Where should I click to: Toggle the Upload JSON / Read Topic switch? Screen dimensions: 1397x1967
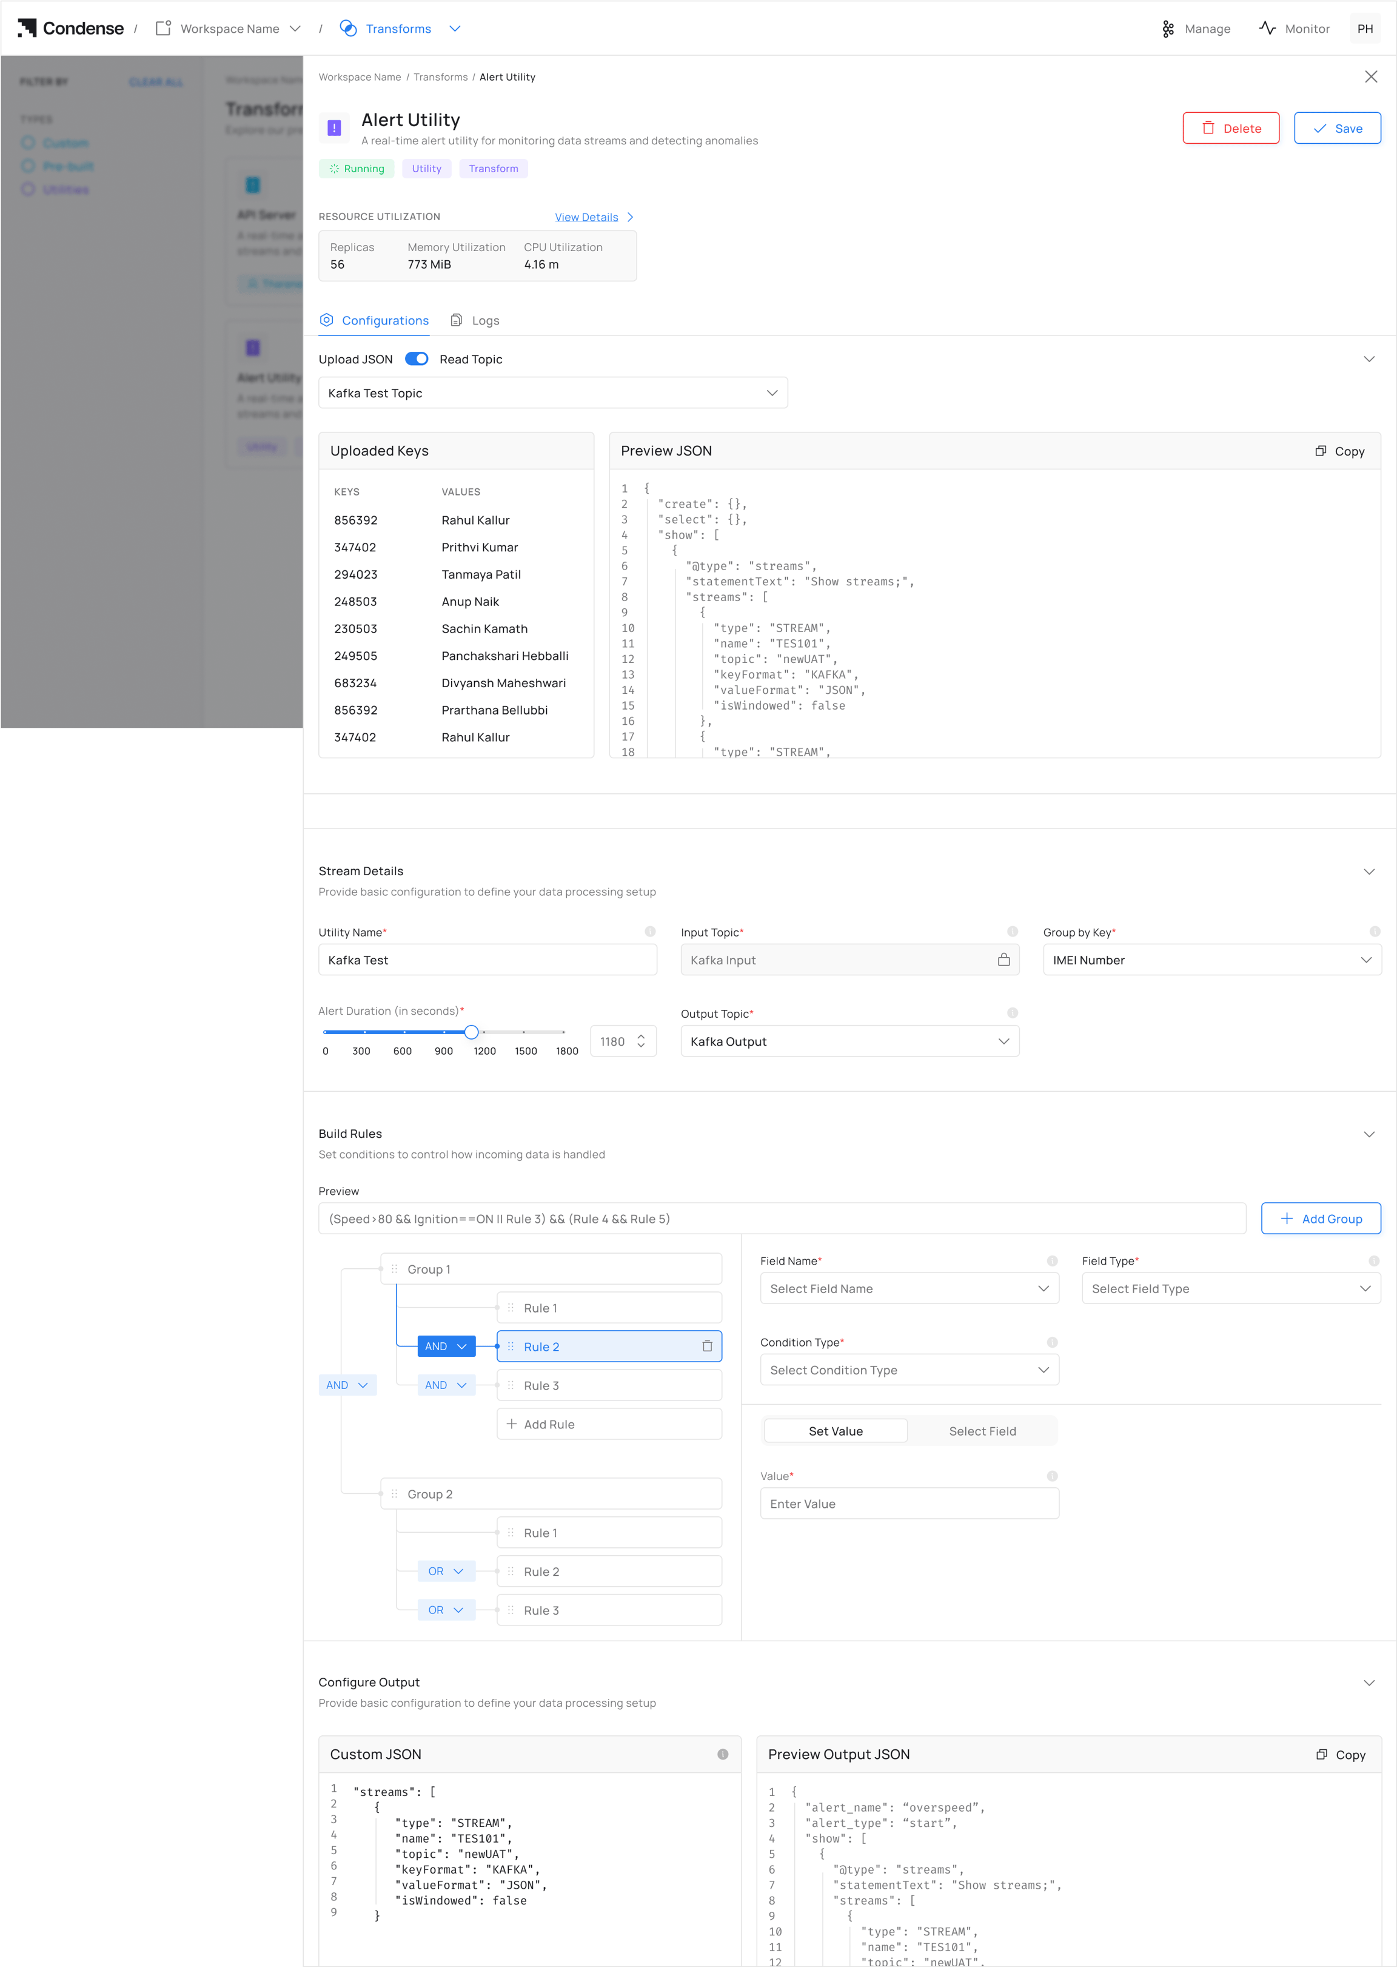click(417, 359)
